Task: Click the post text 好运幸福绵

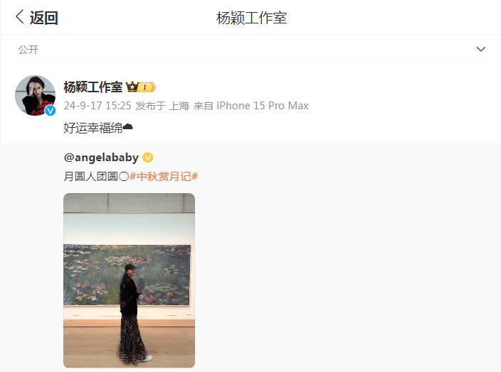Action: click(x=93, y=128)
